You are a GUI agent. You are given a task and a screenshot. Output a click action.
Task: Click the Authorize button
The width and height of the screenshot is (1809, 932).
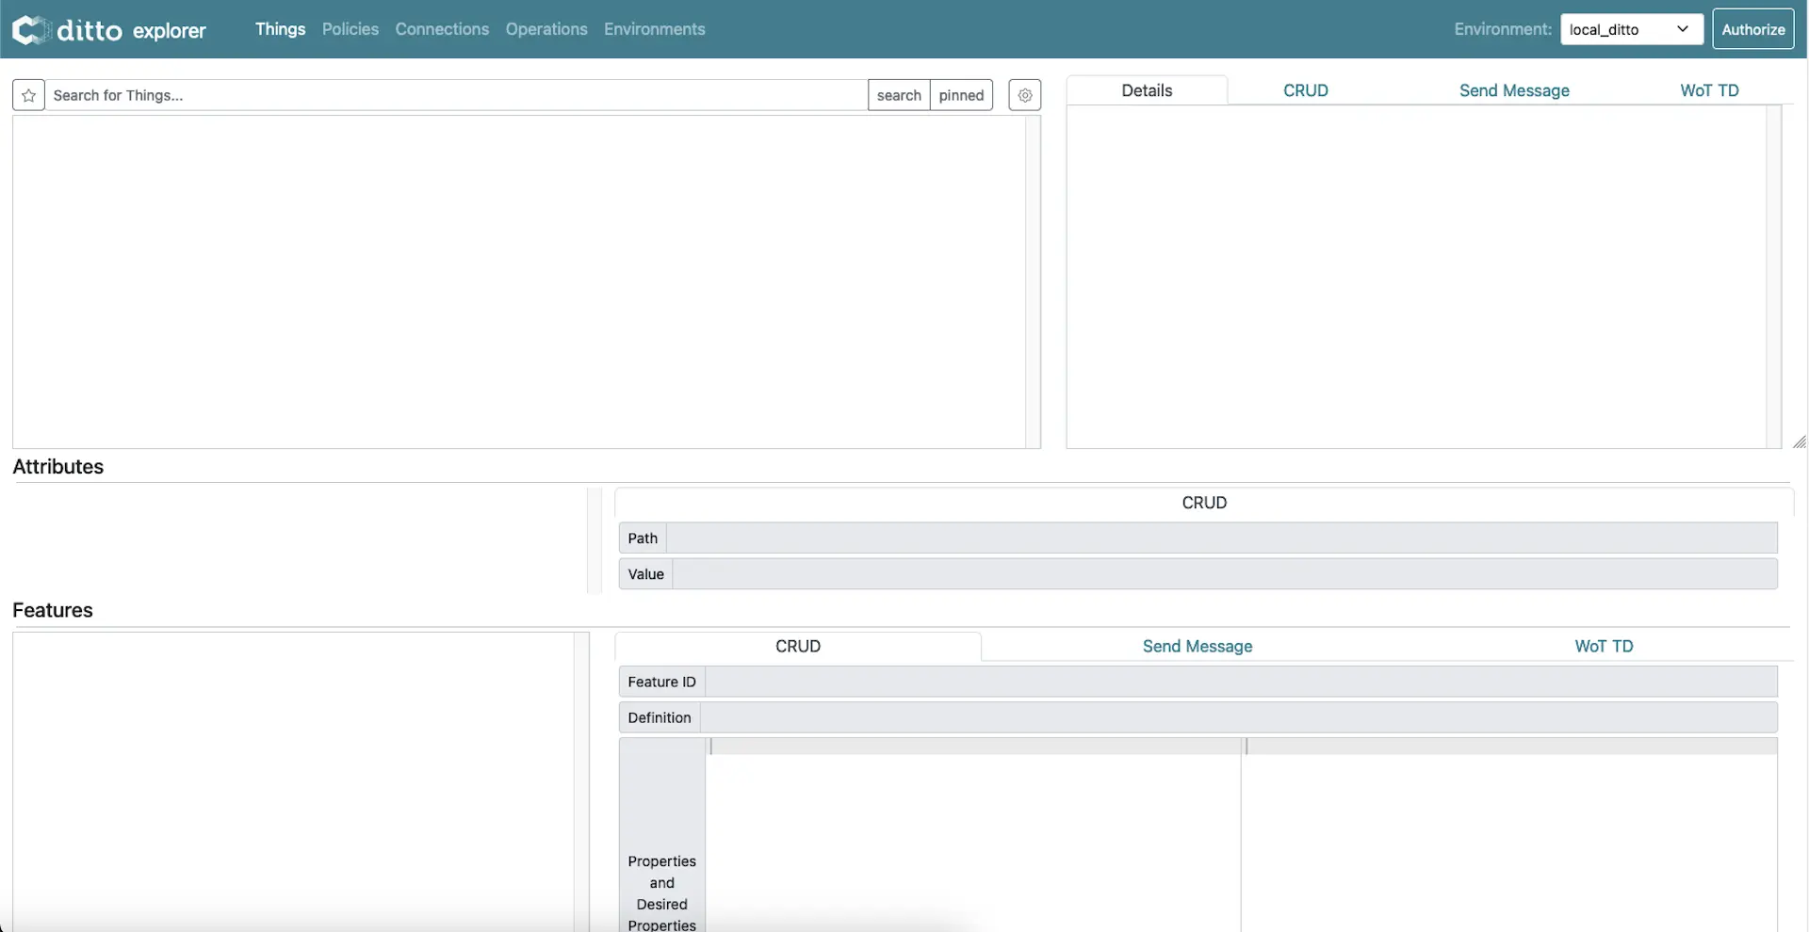point(1753,29)
